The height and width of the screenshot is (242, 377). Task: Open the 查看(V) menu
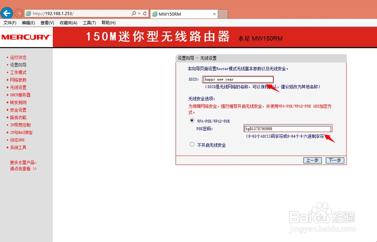pyautogui.click(x=47, y=23)
